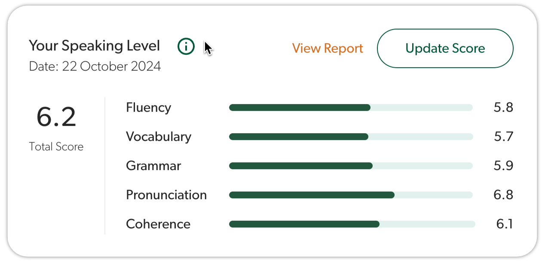The image size is (545, 264).
Task: Select the Coherence label
Action: (x=158, y=224)
